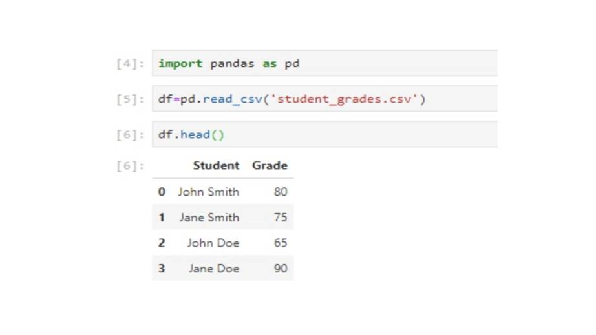Viewport: 596px width, 335px height.
Task: Select the John Doe table cell
Action: pyautogui.click(x=213, y=243)
